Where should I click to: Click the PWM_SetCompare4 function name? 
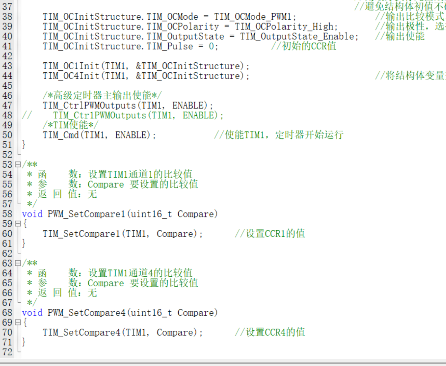tap(86, 313)
